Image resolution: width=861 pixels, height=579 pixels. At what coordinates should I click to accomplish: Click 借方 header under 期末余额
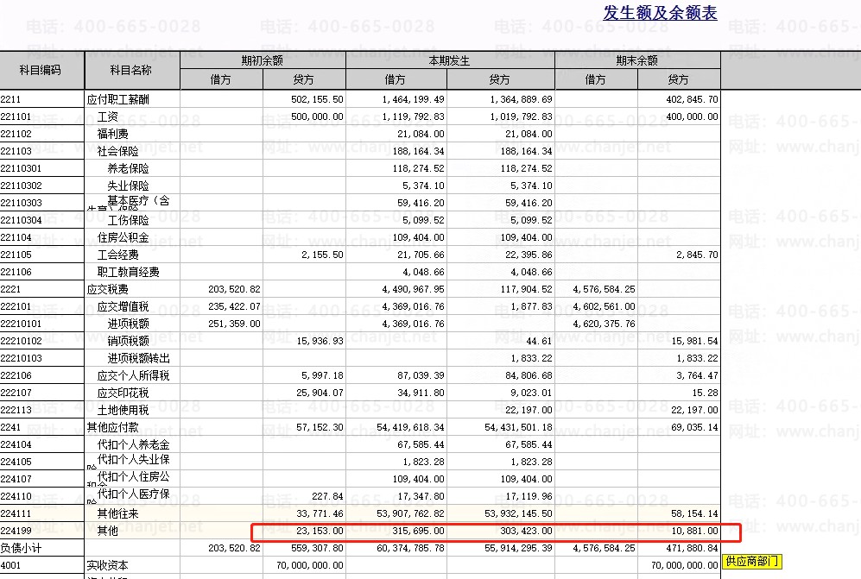(x=595, y=79)
